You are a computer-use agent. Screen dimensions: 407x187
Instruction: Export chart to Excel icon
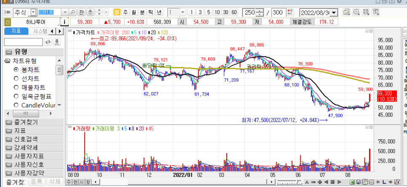(x=352, y=182)
